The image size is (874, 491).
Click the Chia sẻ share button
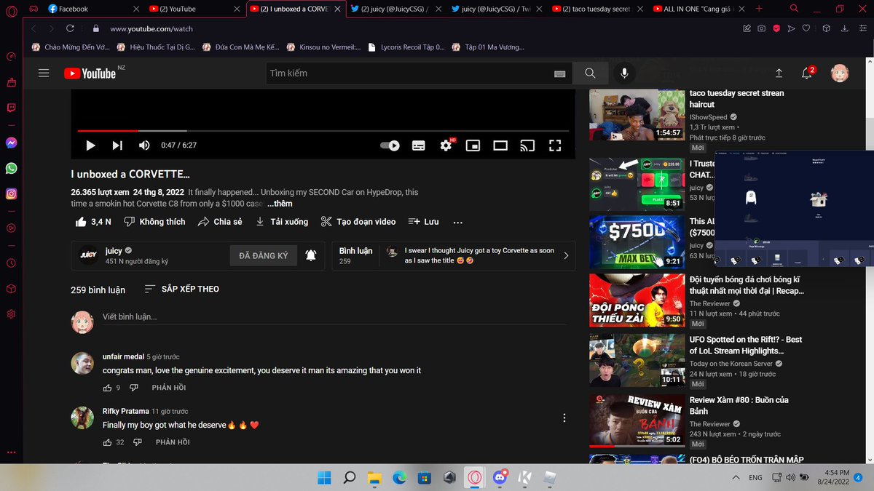[220, 222]
